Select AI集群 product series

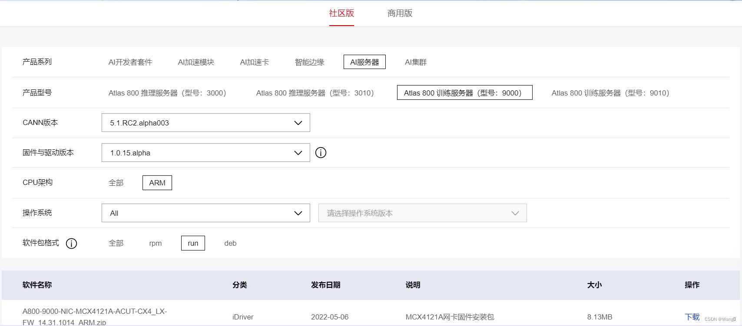[x=416, y=62]
